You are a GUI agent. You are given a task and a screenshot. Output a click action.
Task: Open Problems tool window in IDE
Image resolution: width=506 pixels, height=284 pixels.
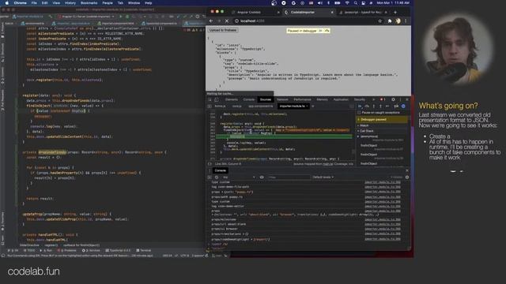[x=67, y=251]
